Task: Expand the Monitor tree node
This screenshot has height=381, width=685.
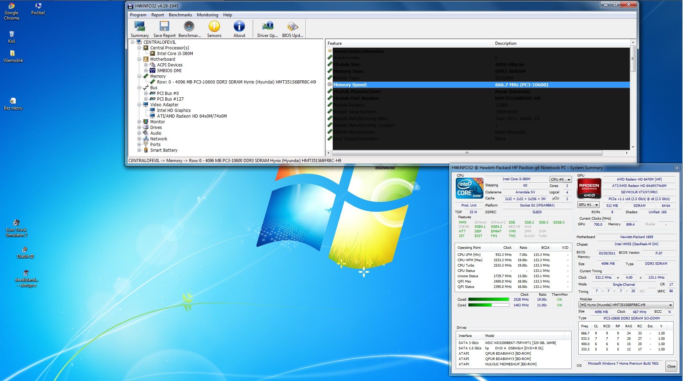Action: (x=139, y=122)
